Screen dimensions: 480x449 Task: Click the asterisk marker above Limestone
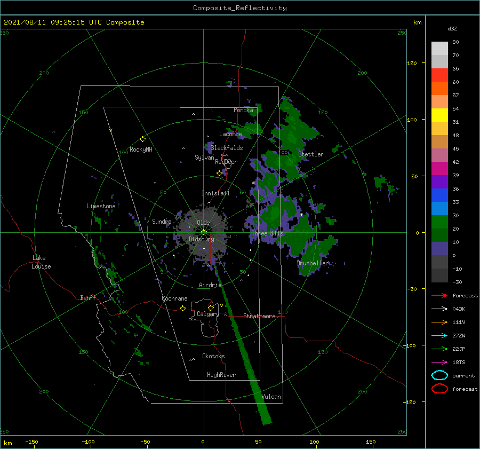pos(101,201)
